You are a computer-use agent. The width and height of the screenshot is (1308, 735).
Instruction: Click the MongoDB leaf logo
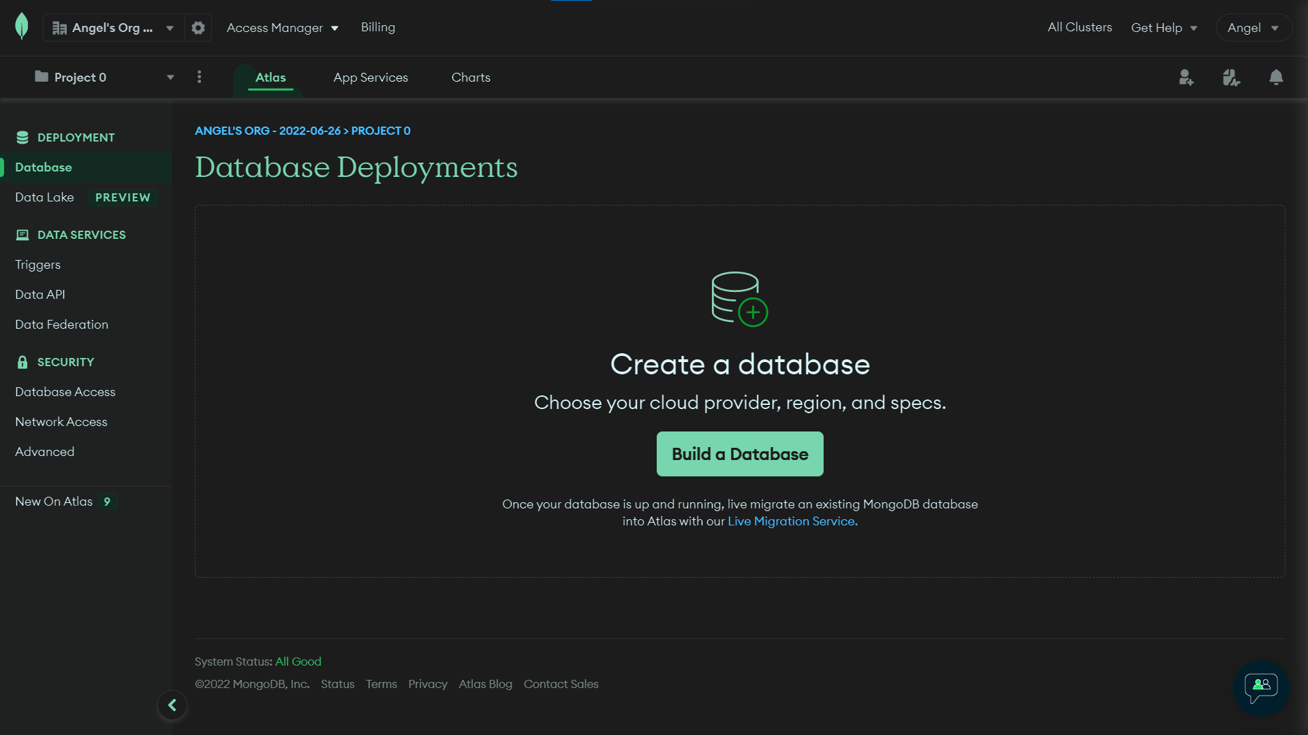pos(22,27)
